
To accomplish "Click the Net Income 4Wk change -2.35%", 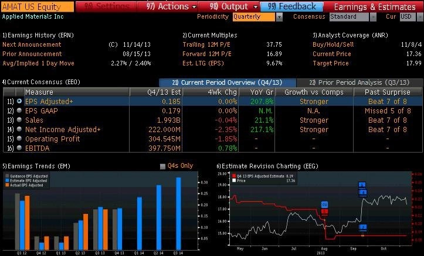I will pyautogui.click(x=226, y=130).
